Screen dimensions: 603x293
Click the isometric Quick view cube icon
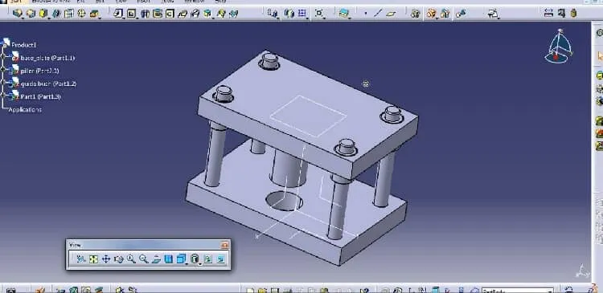click(x=181, y=259)
